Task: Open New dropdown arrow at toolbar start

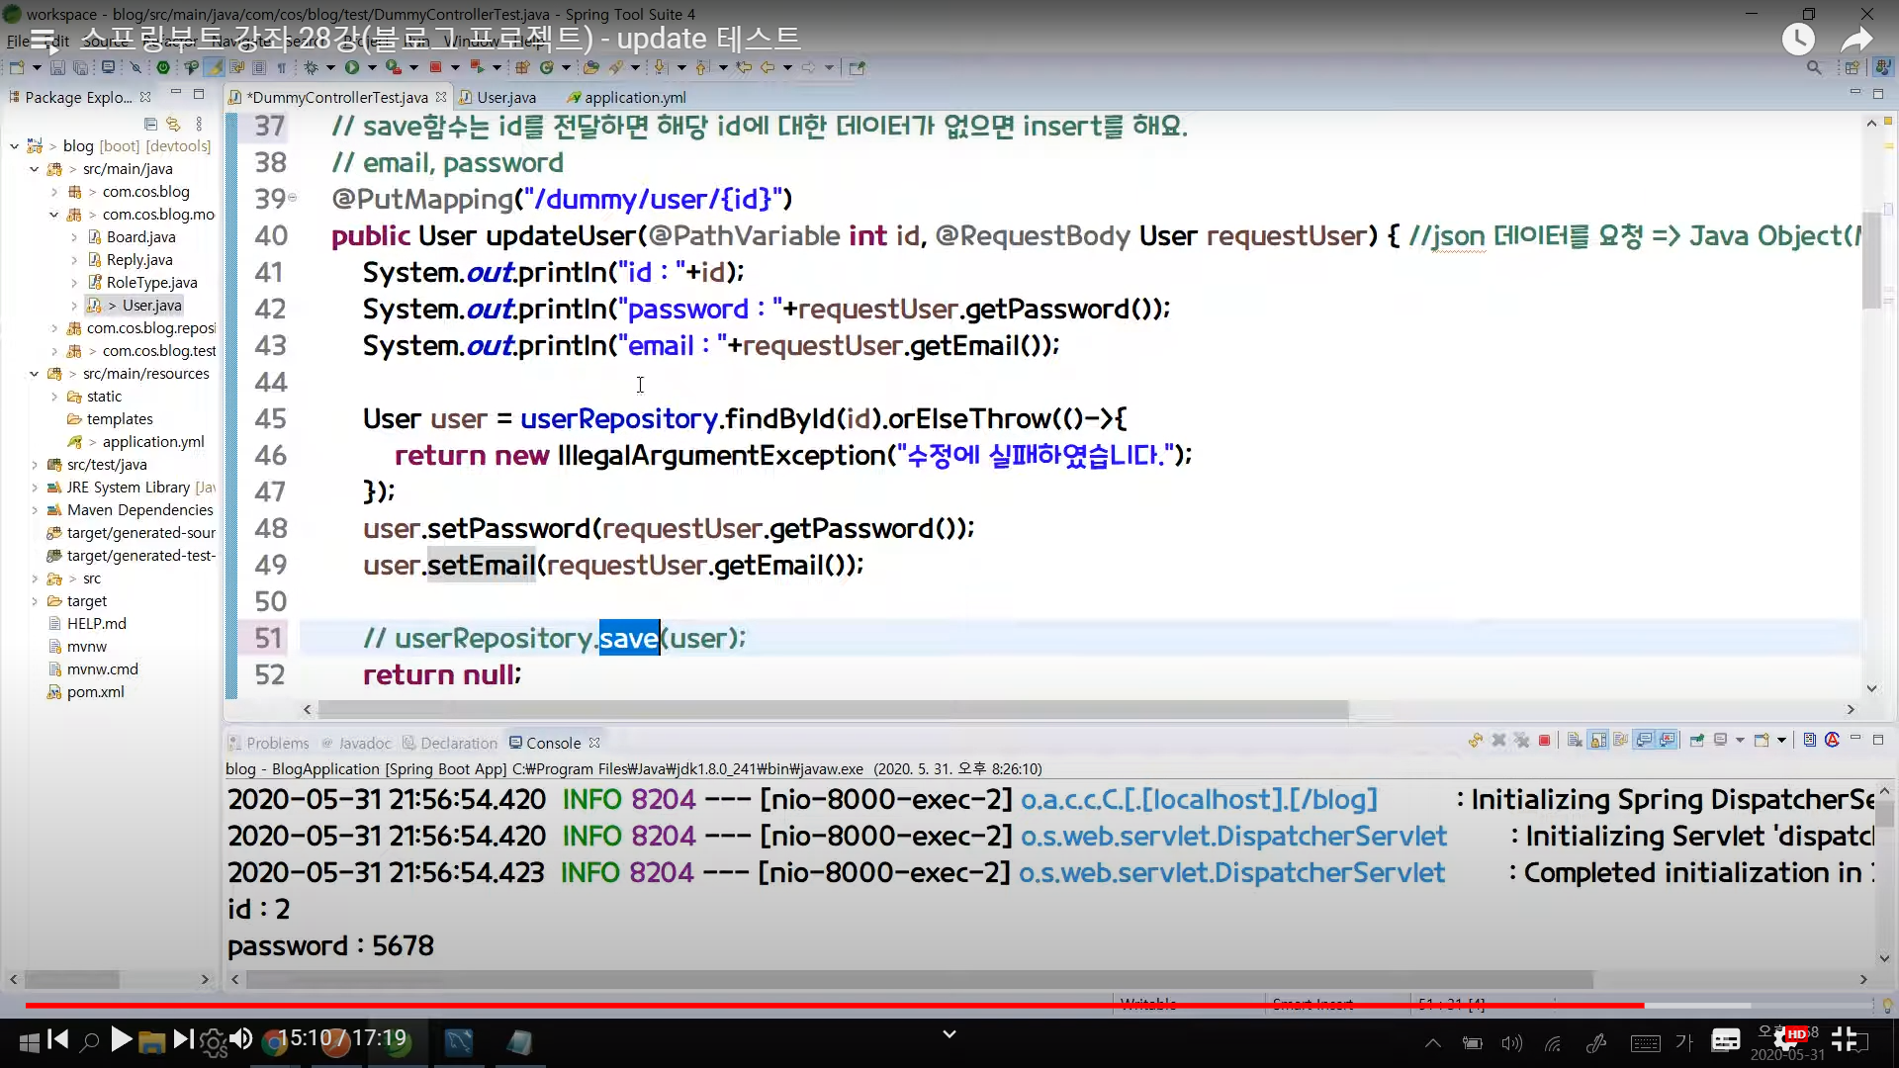Action: (x=37, y=68)
